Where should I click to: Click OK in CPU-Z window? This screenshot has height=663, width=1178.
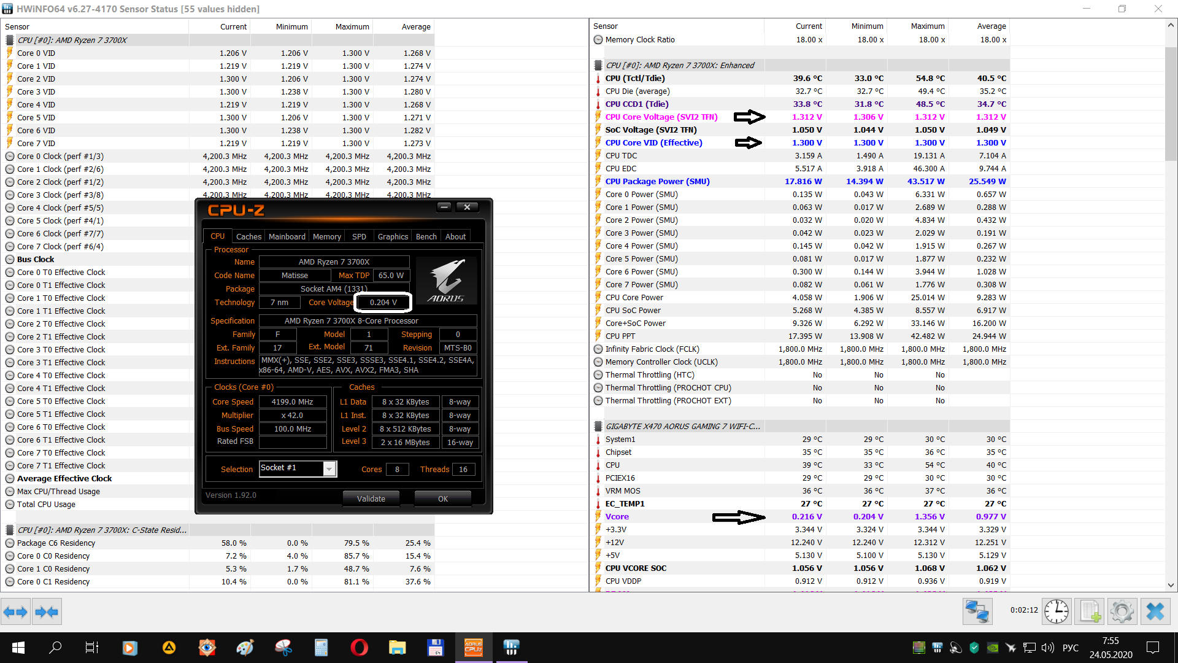(x=442, y=498)
